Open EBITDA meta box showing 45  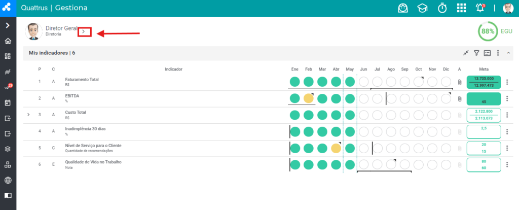coord(484,99)
